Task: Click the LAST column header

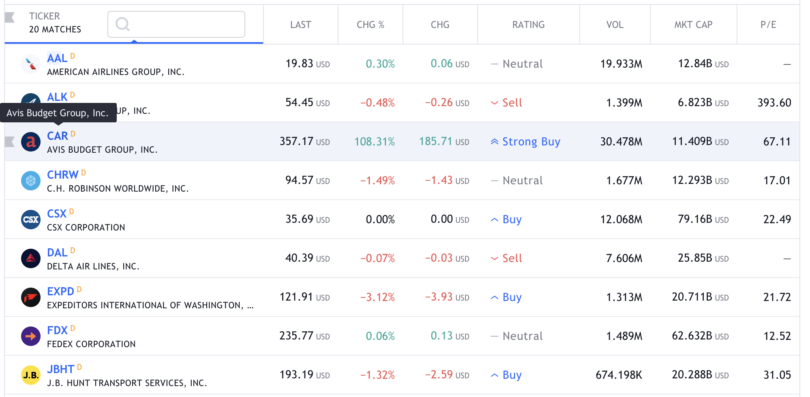Action: pyautogui.click(x=300, y=25)
